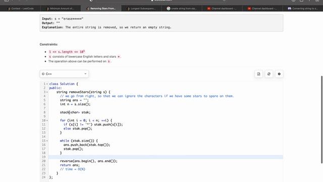Reset code with the refresh icon

[x=269, y=74]
